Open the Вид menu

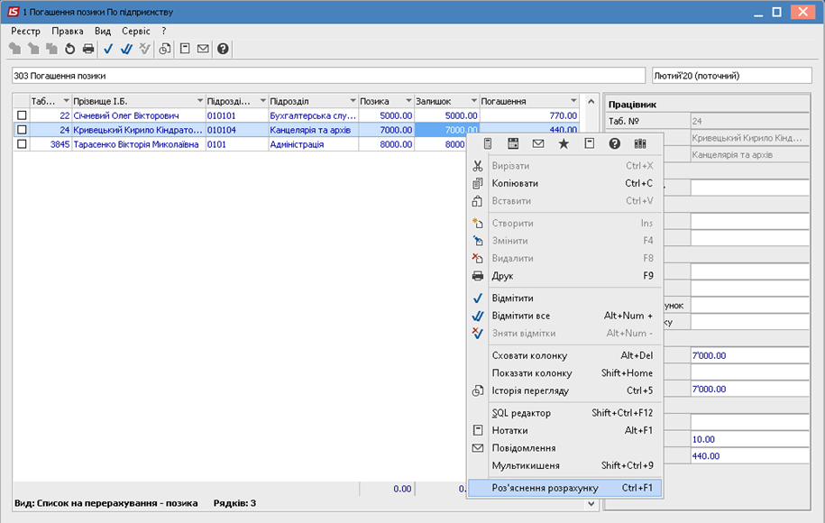point(103,31)
